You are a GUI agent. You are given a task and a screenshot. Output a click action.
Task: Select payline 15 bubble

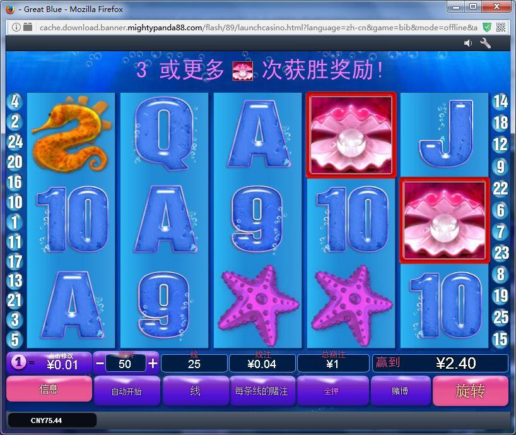coord(500,339)
